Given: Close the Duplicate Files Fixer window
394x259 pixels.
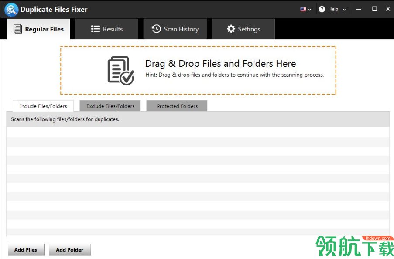Looking at the screenshot, I should pyautogui.click(x=388, y=9).
